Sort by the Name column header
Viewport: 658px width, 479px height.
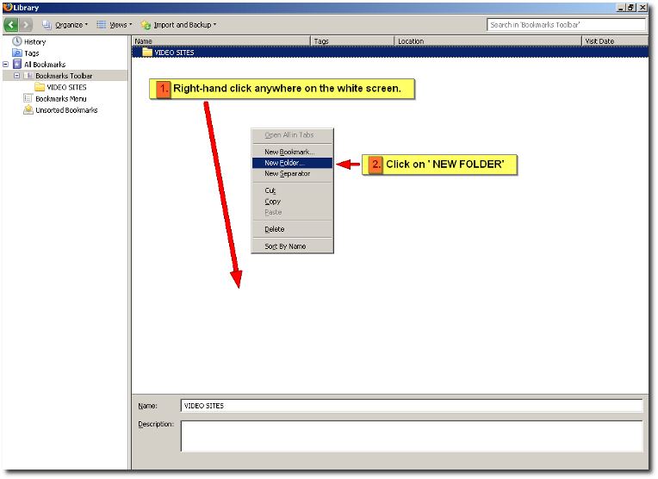pos(221,41)
